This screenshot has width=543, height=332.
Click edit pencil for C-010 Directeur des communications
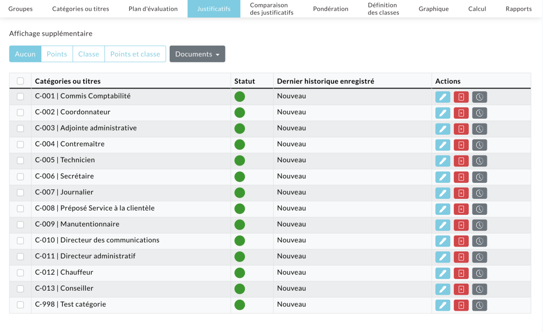pyautogui.click(x=443, y=241)
